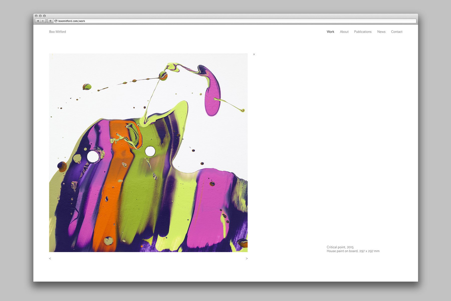Go to the Contact page

tap(397, 32)
